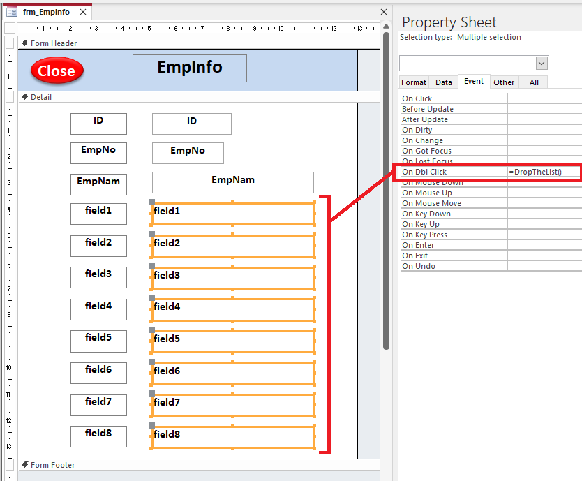Click the Detail section selector box
582x481 pixels.
coord(10,96)
